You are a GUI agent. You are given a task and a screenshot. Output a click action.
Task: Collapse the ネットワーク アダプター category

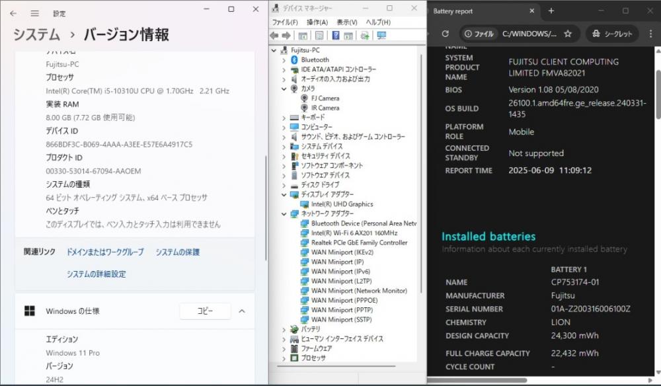coord(284,214)
